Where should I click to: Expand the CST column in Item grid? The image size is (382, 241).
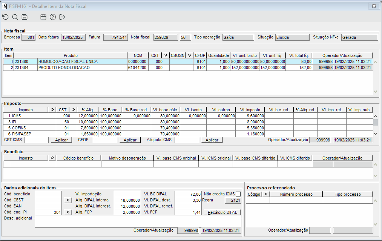[166, 55]
